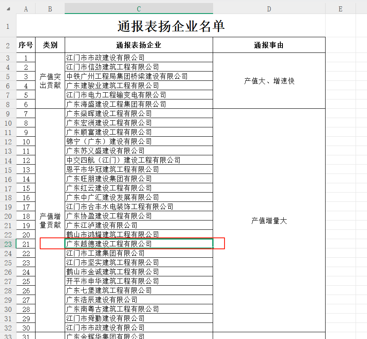Select column B header

click(50, 9)
